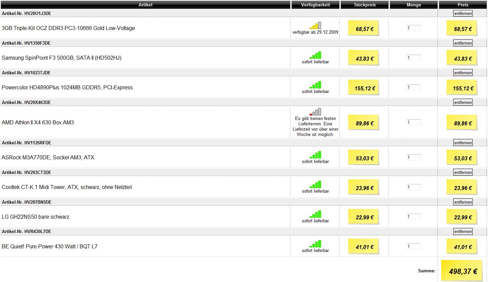Focus quantity field for Powercolor HD4890Plus
Viewport: 488px width, 282px height.
click(x=413, y=87)
